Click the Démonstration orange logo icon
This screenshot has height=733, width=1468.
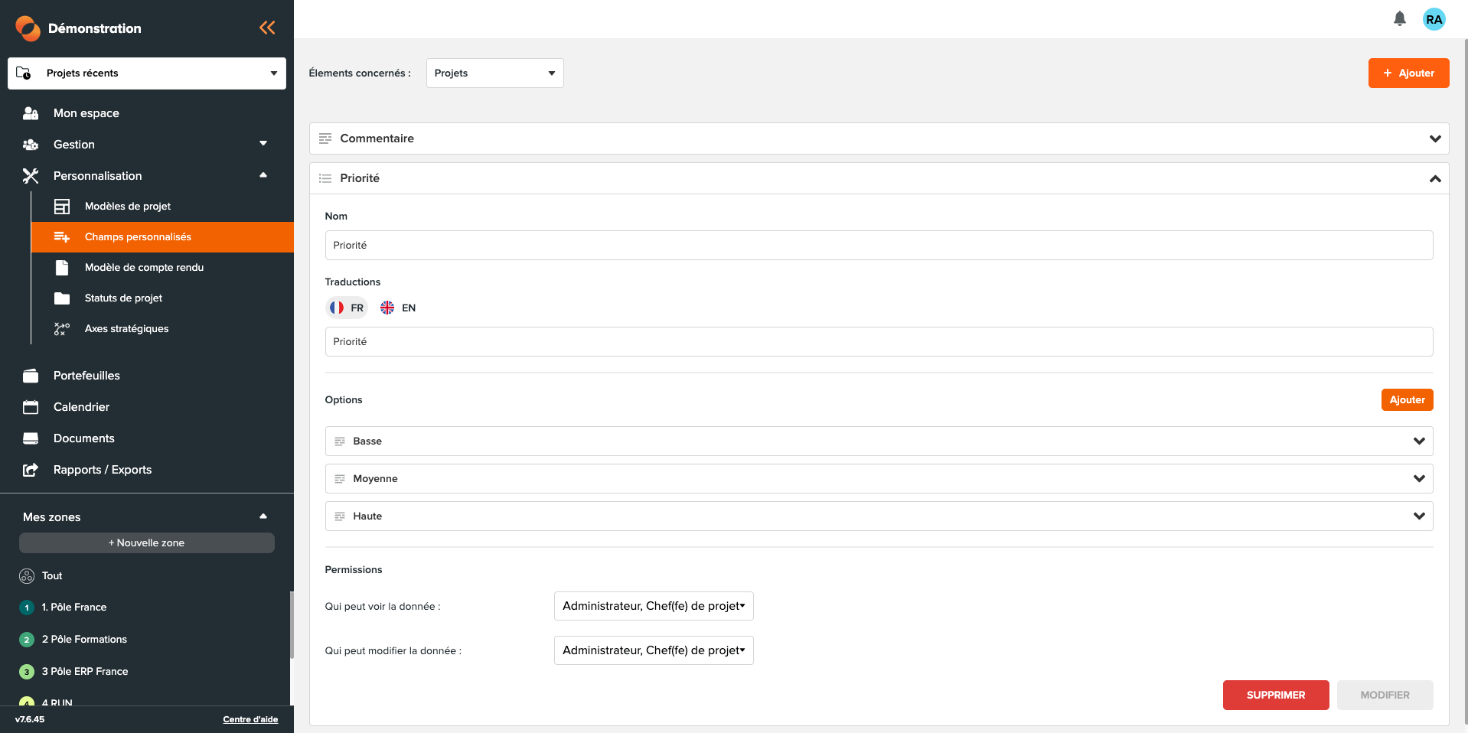coord(28,28)
